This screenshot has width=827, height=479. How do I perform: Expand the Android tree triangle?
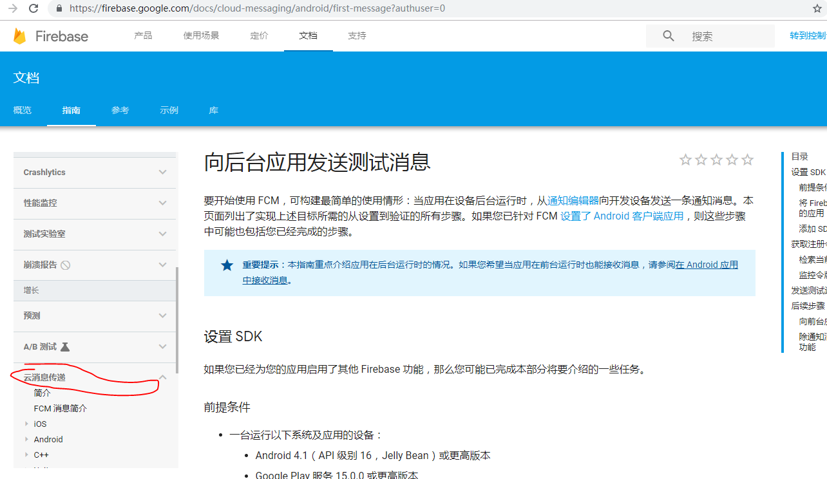[26, 439]
